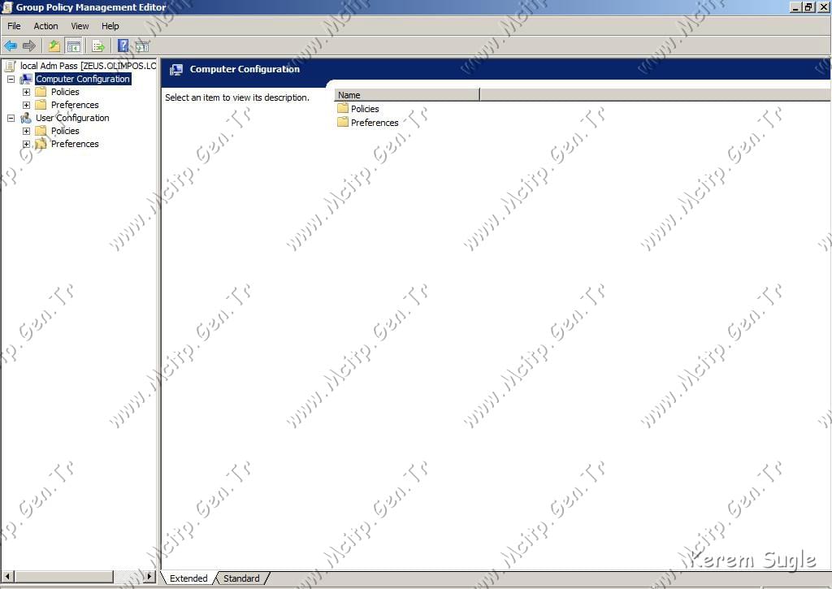
Task: Select local Adm Pass root node
Action: coord(88,66)
